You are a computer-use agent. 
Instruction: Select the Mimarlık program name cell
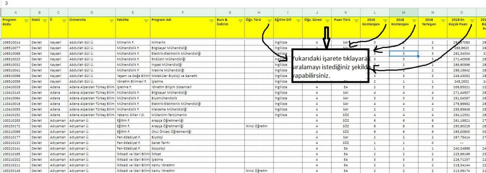[x=183, y=42]
